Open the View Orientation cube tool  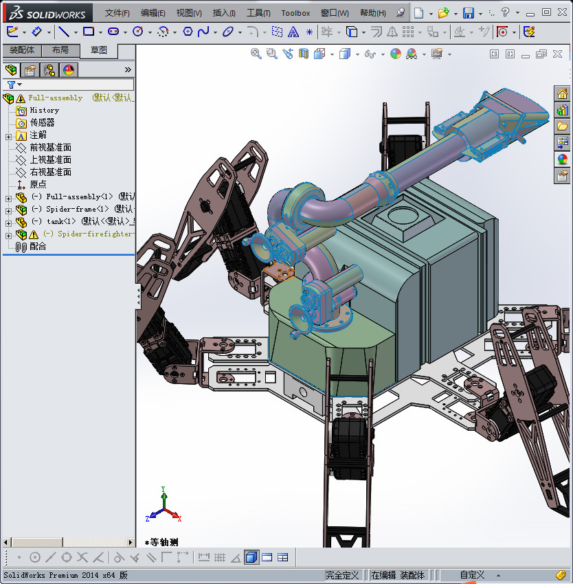click(x=319, y=54)
